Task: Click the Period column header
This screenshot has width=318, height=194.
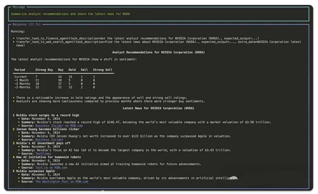Action: (x=20, y=70)
